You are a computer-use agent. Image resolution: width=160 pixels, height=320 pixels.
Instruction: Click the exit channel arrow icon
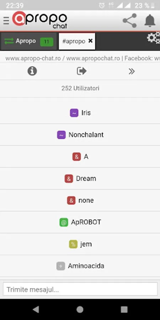click(x=82, y=71)
